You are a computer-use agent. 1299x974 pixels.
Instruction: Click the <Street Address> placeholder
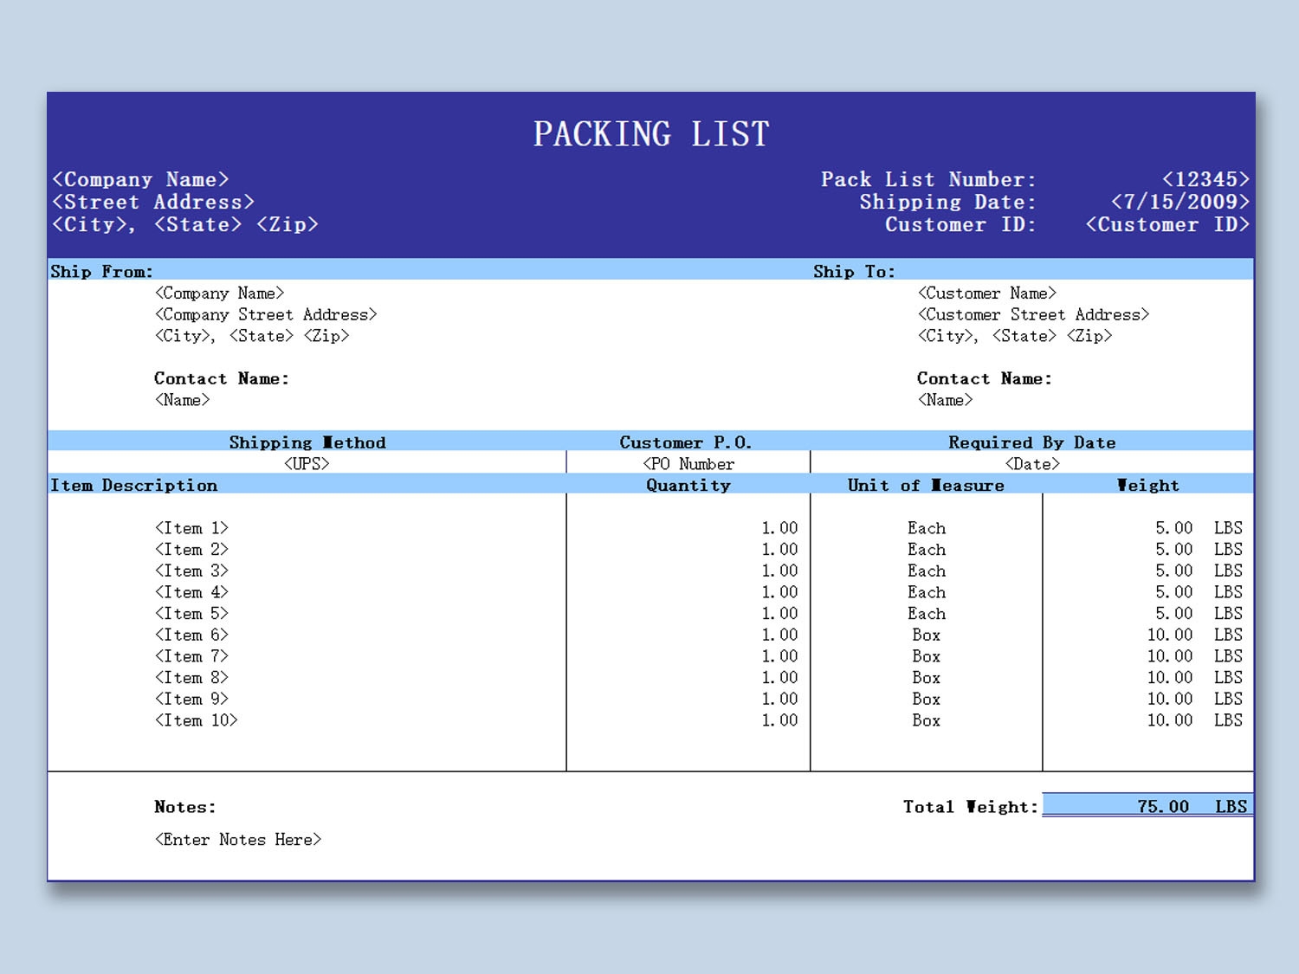point(154,202)
